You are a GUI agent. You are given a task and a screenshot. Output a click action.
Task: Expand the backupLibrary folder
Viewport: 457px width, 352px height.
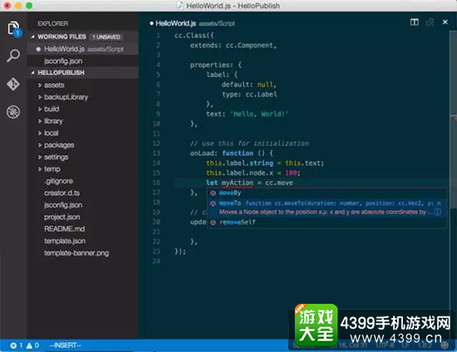click(40, 97)
